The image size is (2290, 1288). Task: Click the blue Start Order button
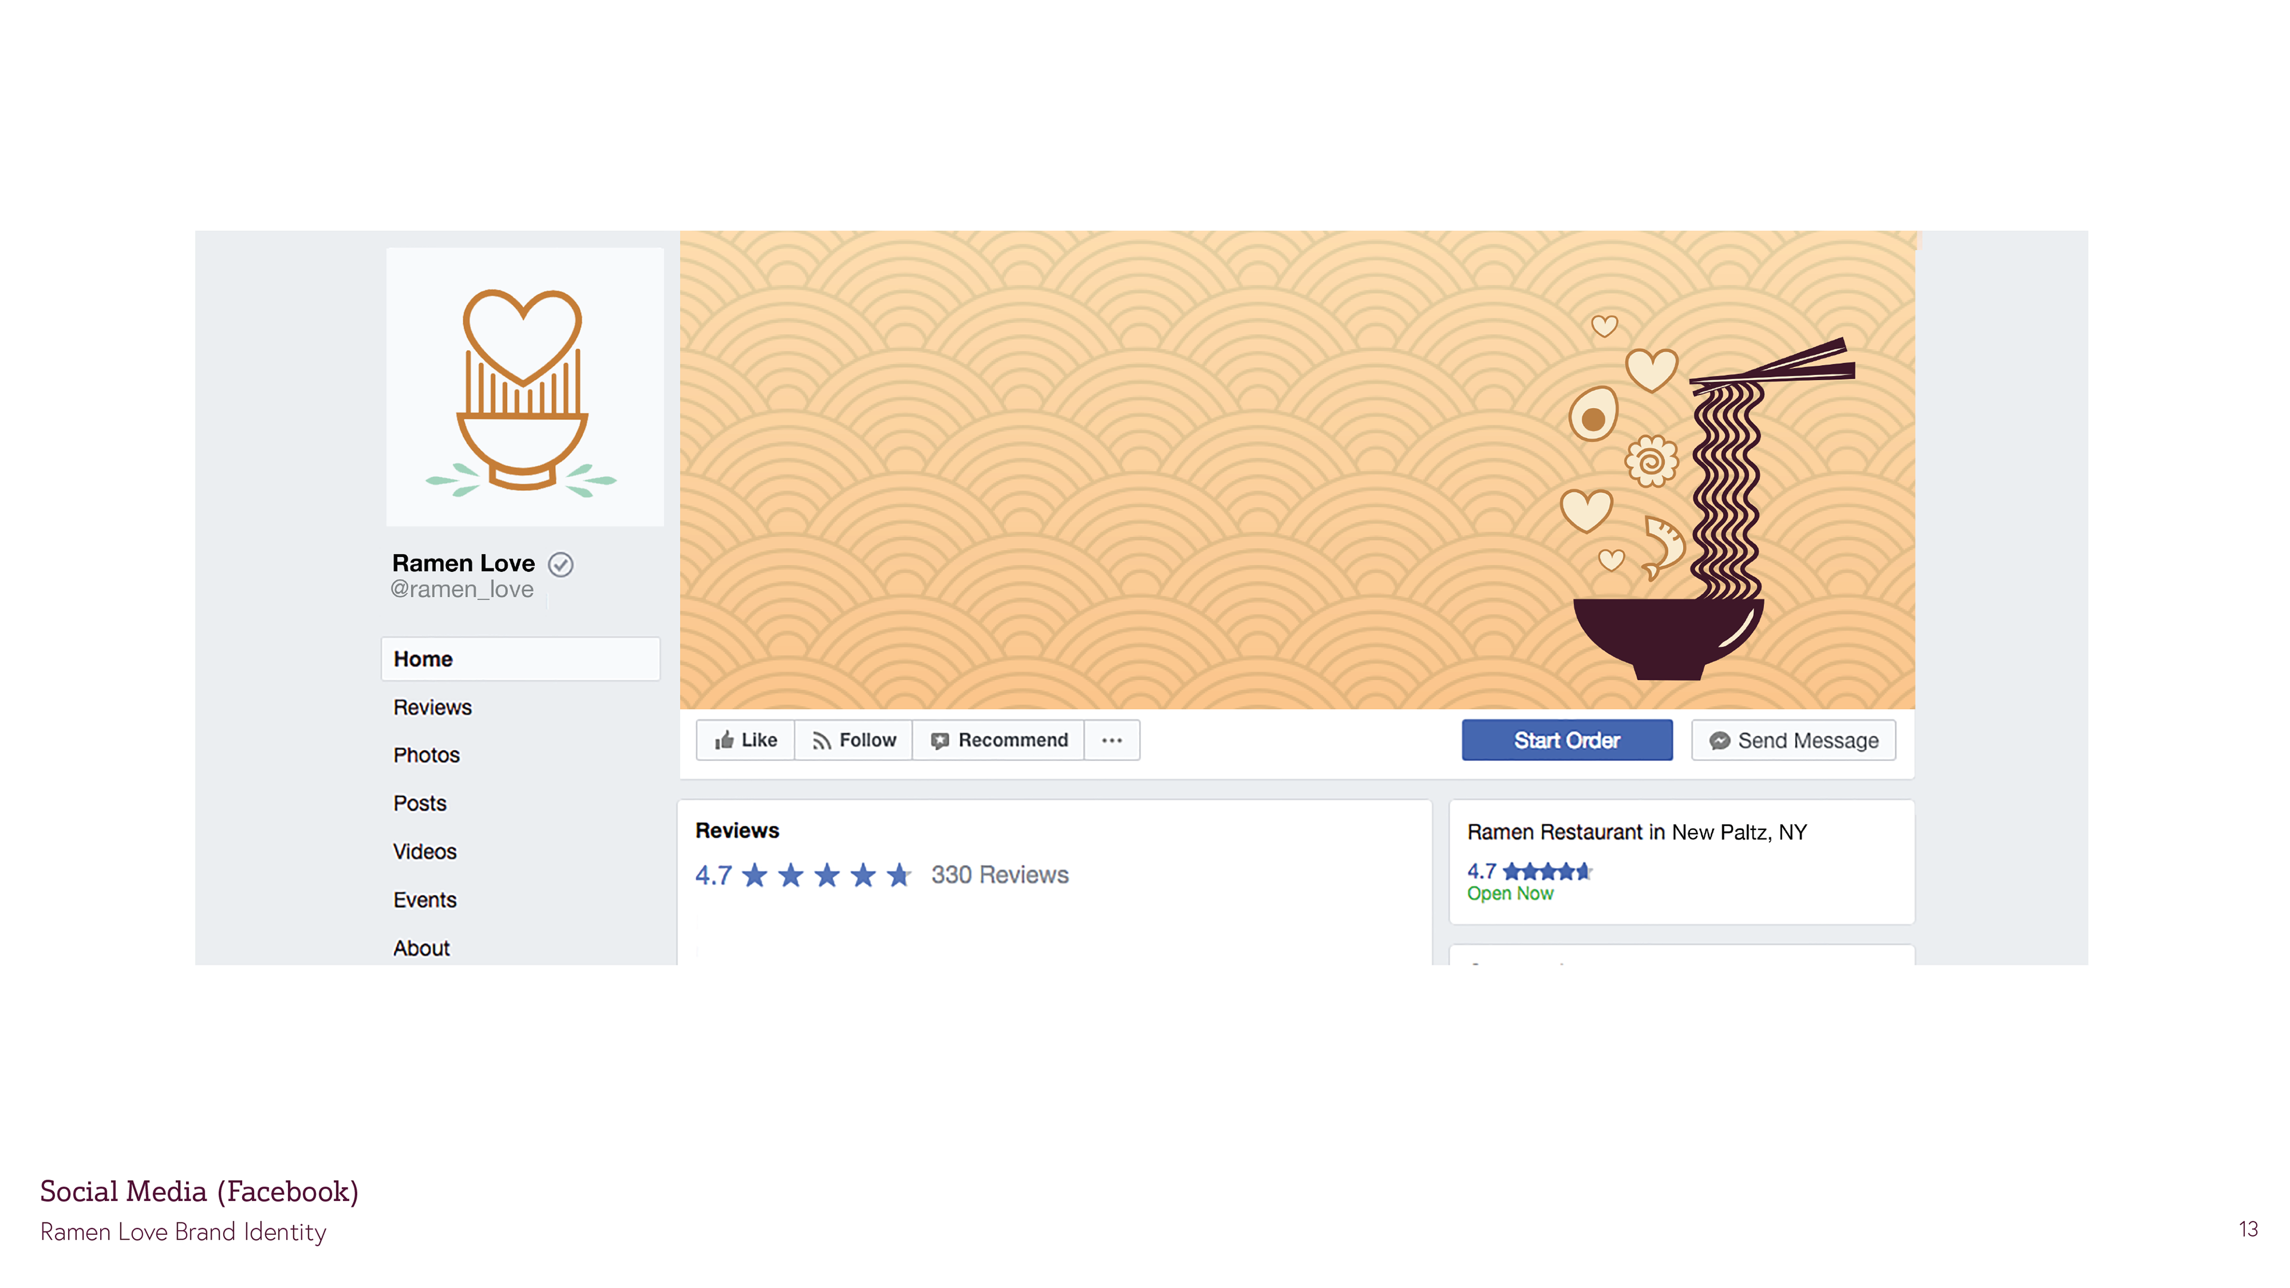click(1567, 739)
